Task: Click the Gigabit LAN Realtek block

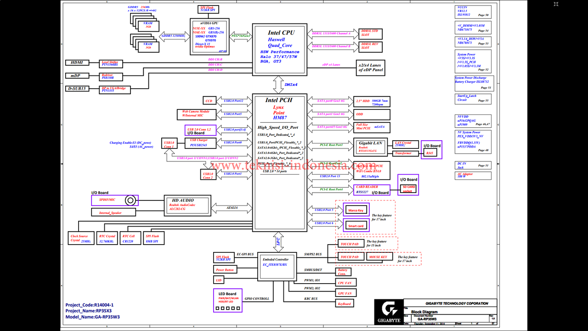Action: [x=371, y=148]
